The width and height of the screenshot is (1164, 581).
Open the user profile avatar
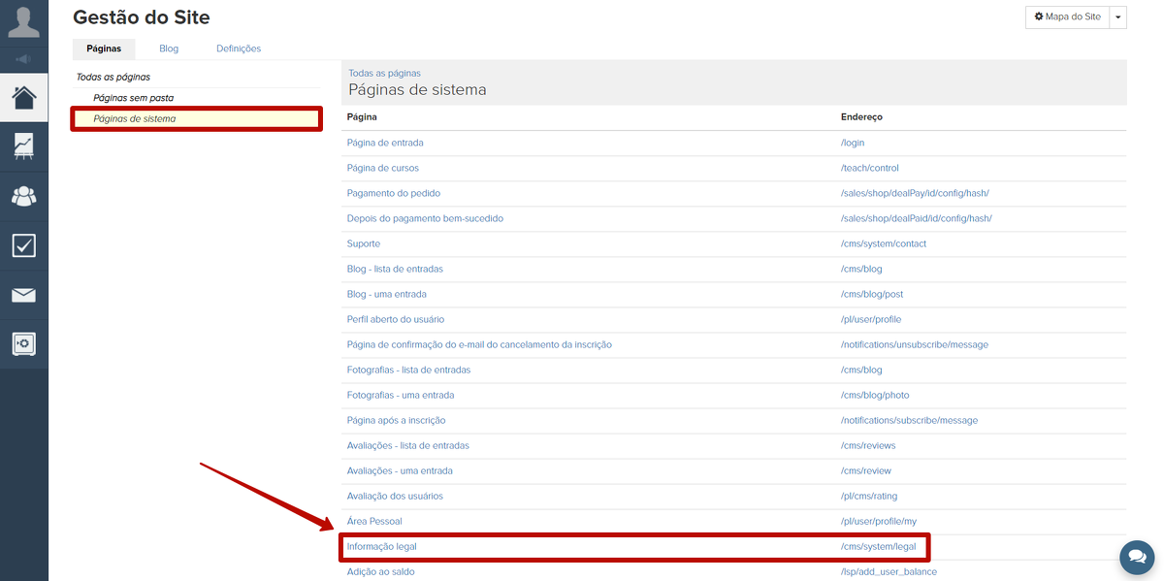23,21
